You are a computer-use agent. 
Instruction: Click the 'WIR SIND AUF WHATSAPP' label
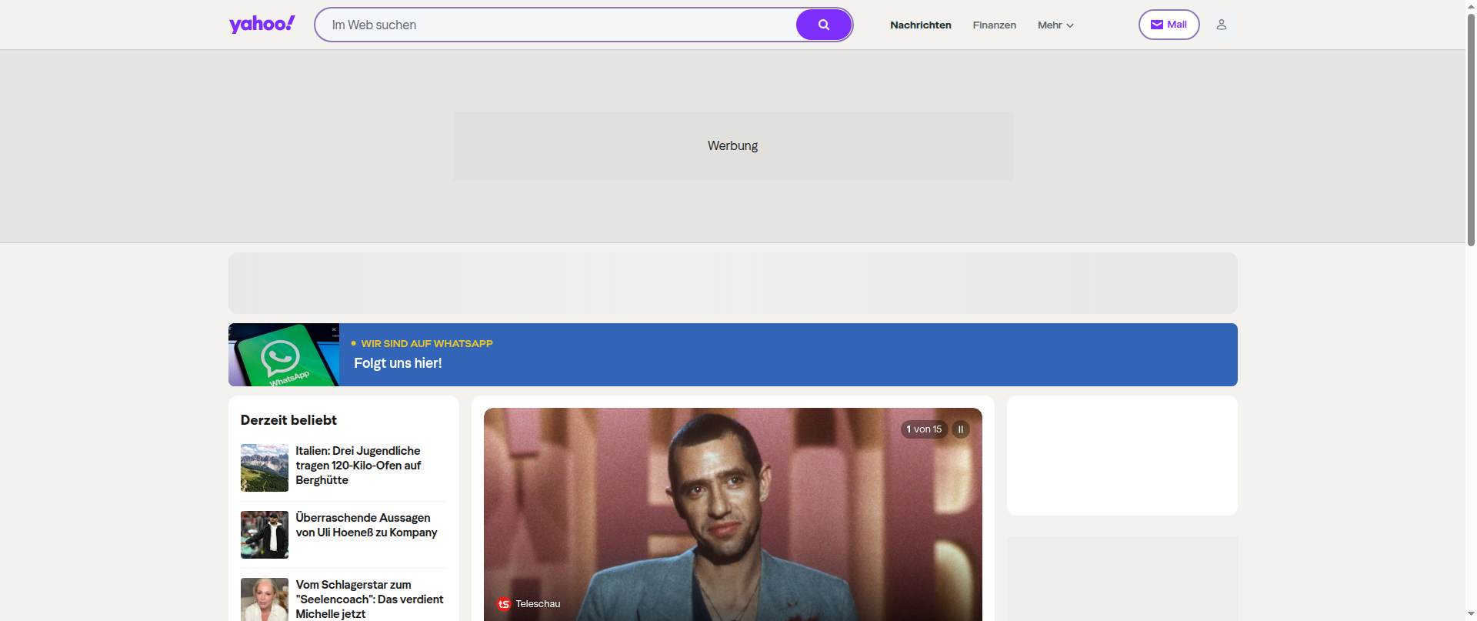[x=427, y=343]
